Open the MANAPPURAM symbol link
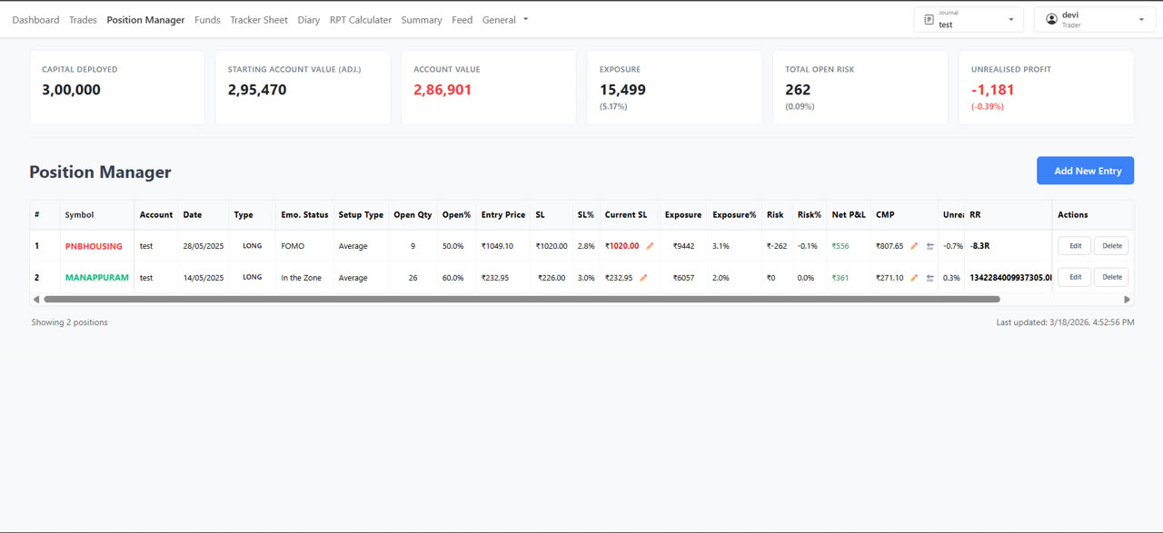 96,277
